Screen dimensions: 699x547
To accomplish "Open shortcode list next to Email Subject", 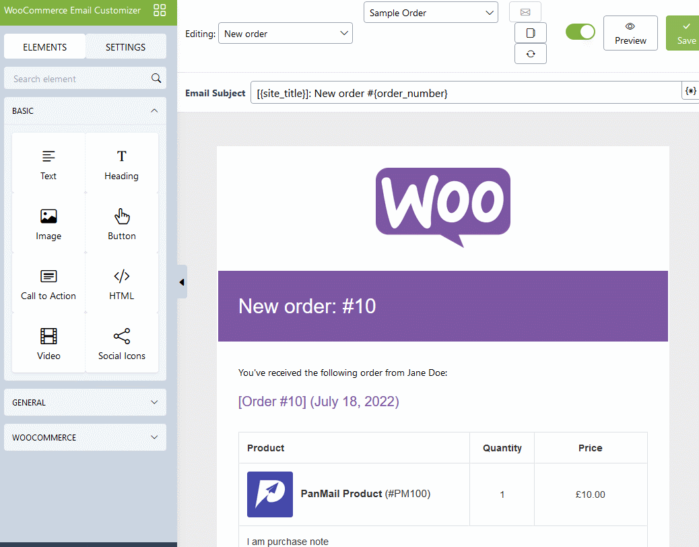I will click(x=690, y=91).
